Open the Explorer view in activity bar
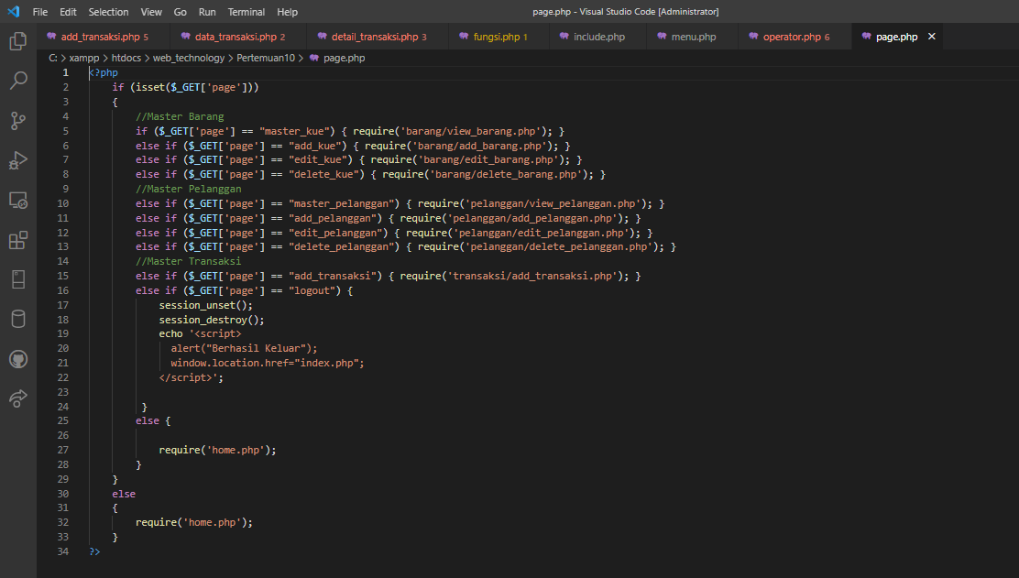 [18, 41]
